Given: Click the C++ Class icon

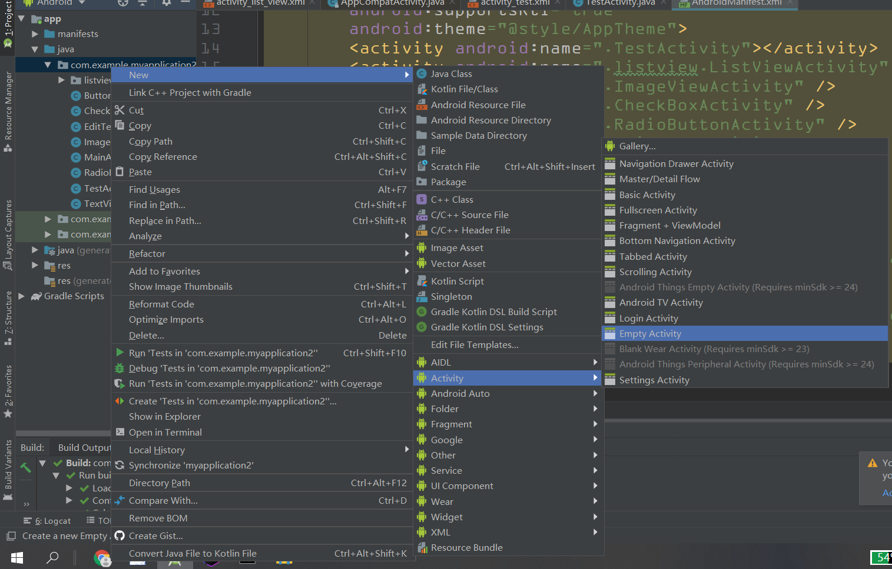Looking at the screenshot, I should tap(422, 200).
